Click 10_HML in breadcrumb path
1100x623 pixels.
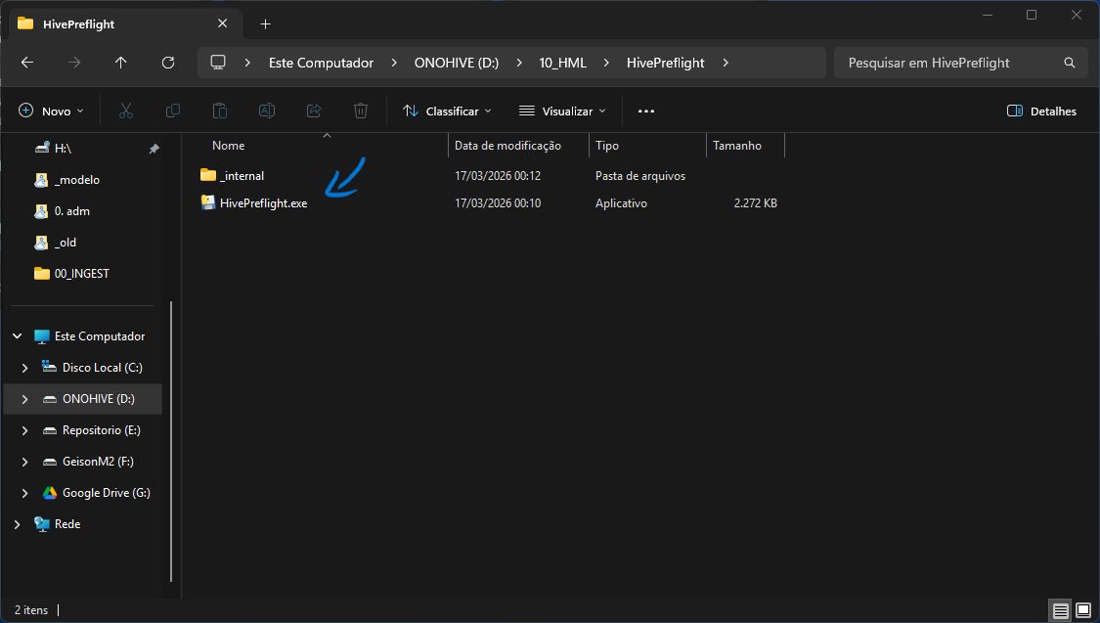(x=562, y=63)
